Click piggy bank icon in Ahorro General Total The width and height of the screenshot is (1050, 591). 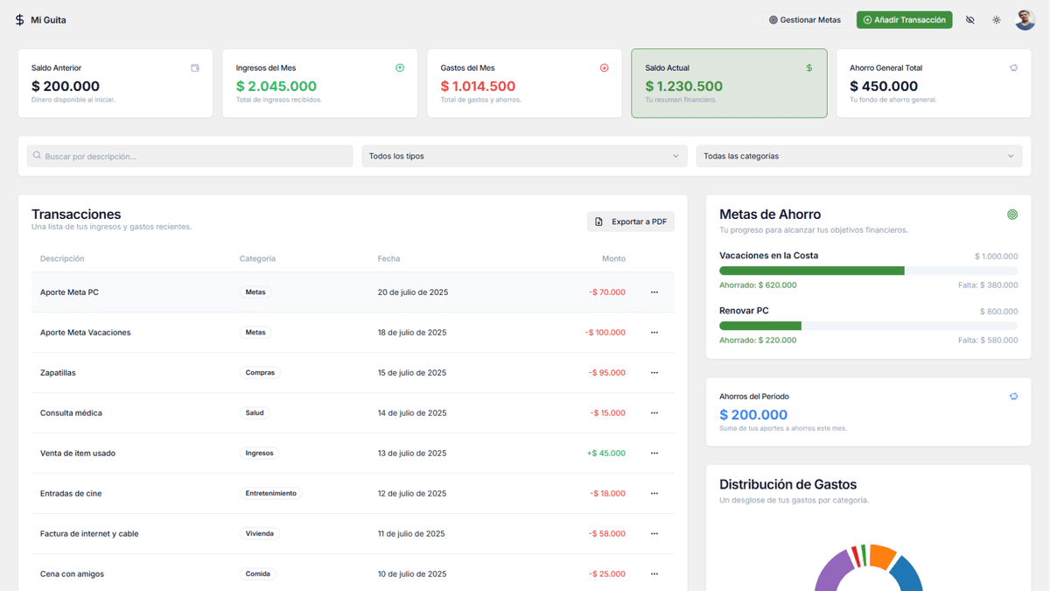tap(1013, 67)
